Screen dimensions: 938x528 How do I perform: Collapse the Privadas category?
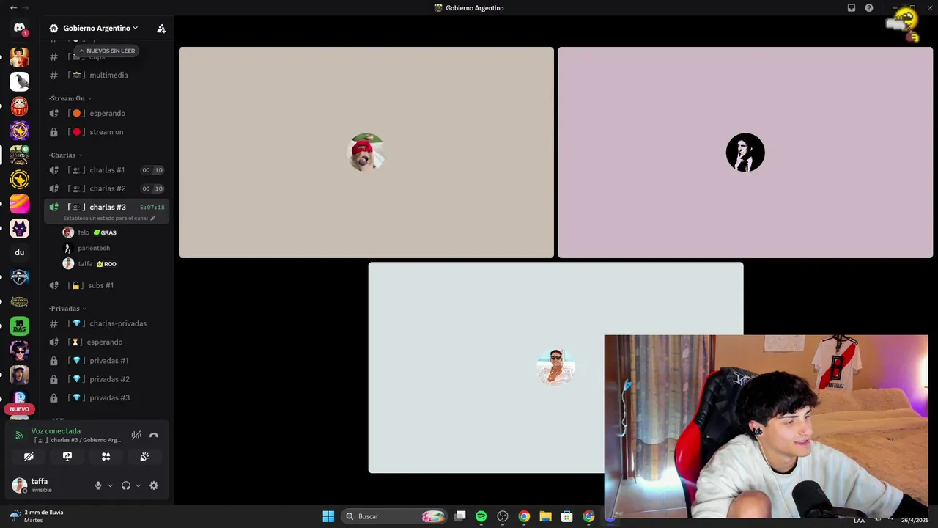[x=67, y=309]
